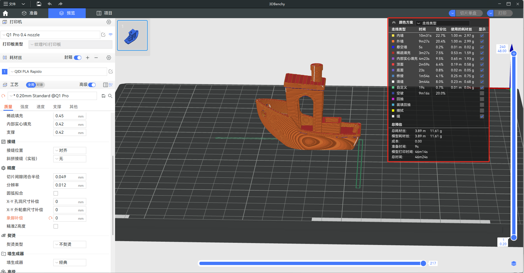Expand the 熨烫类型 dropdown

tap(70, 244)
